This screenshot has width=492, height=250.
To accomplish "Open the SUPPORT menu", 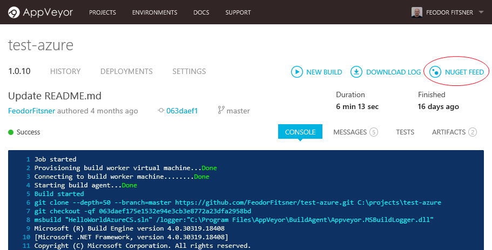I will 238,12.
